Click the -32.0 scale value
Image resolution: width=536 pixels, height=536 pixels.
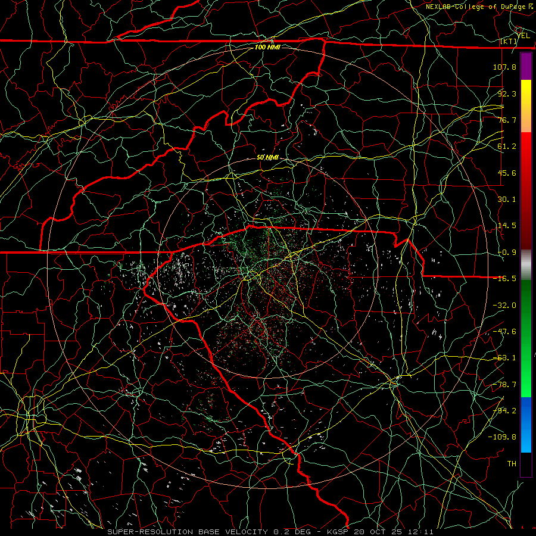pyautogui.click(x=504, y=306)
